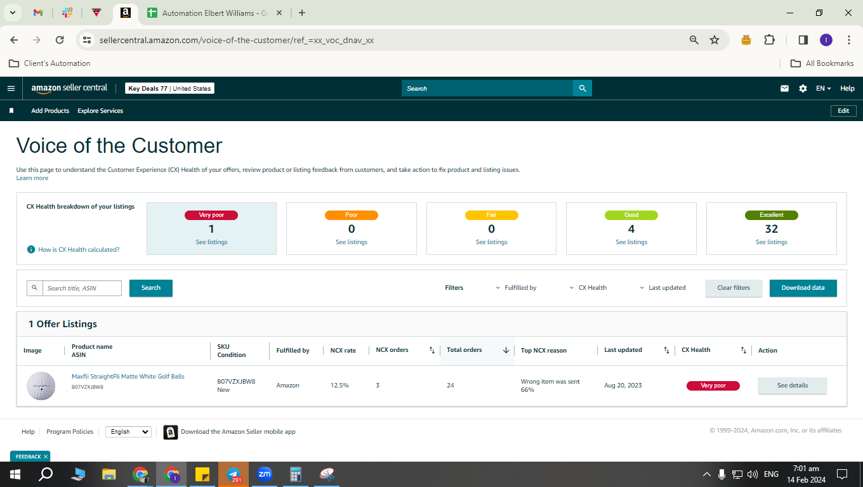This screenshot has height=487, width=863.
Task: Switch to the Slack tab
Action: click(x=67, y=13)
